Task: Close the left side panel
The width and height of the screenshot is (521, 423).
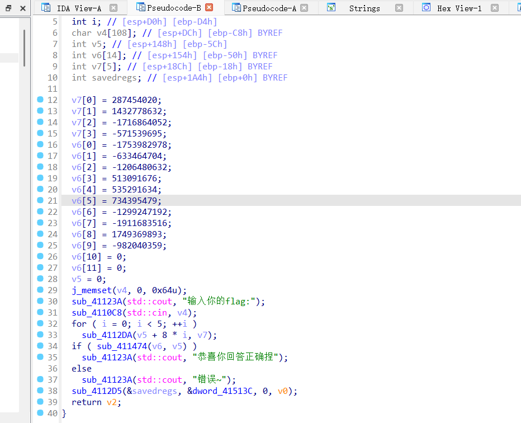Action: [x=23, y=8]
